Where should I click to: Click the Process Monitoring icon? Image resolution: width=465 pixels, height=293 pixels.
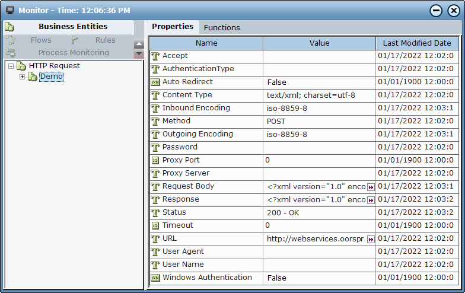11,53
